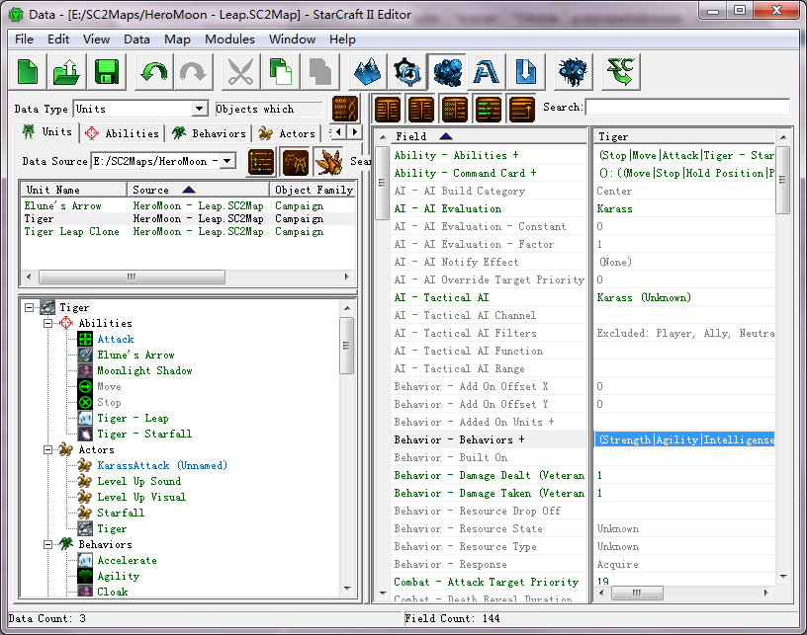The image size is (807, 635).
Task: Click the Save floppy disk icon
Action: click(x=106, y=71)
